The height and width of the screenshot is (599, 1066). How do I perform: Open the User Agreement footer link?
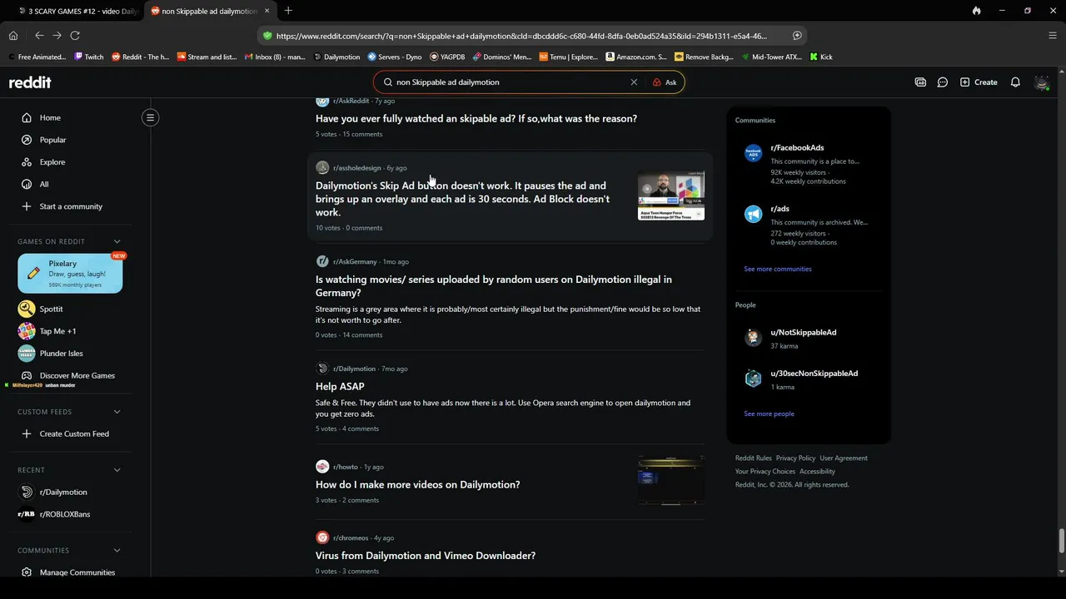coord(844,458)
